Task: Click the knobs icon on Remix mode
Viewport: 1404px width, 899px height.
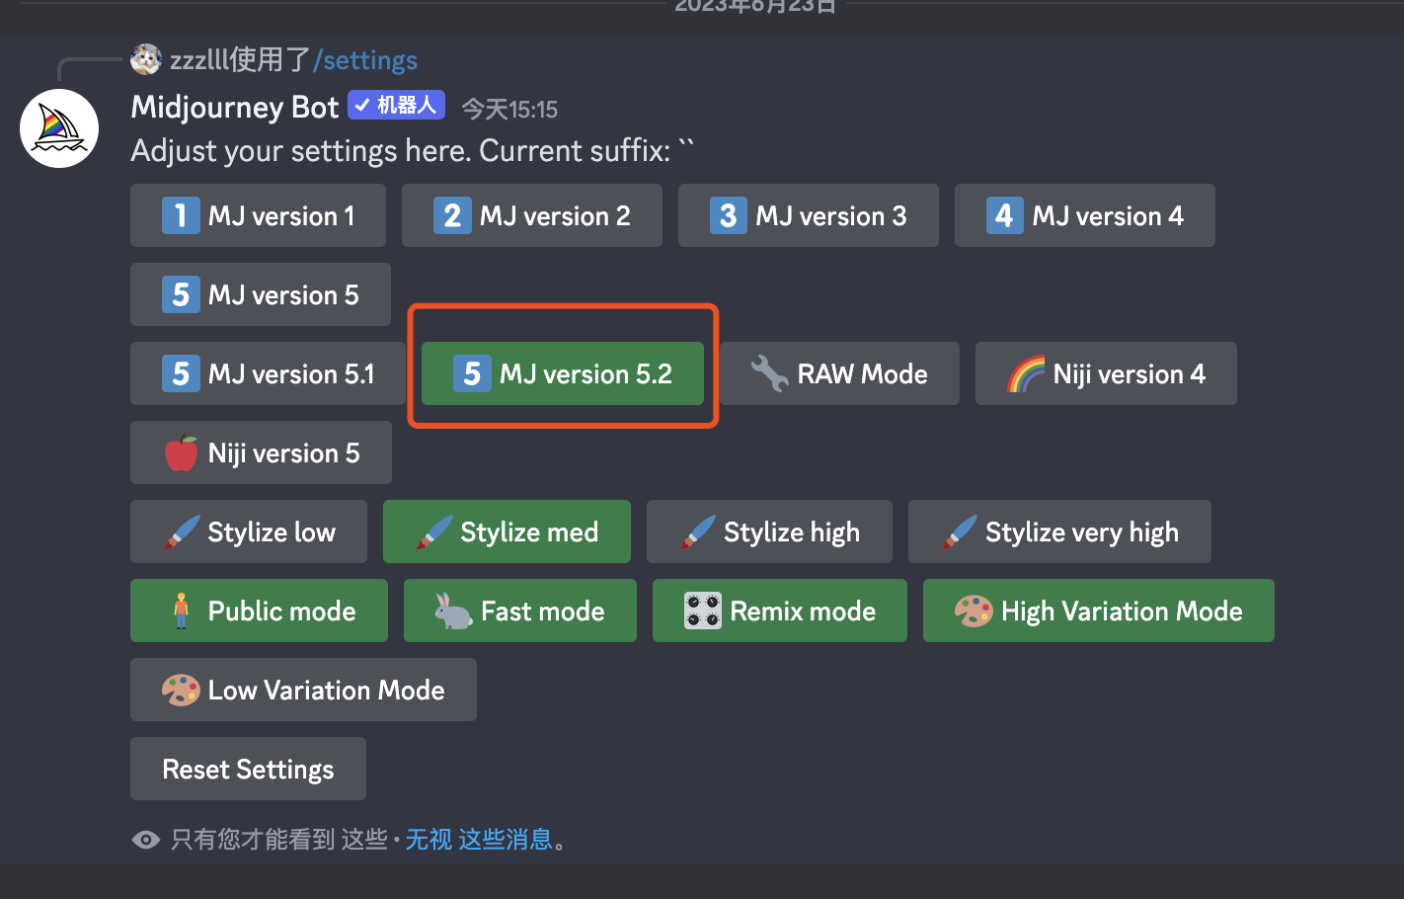Action: [703, 611]
